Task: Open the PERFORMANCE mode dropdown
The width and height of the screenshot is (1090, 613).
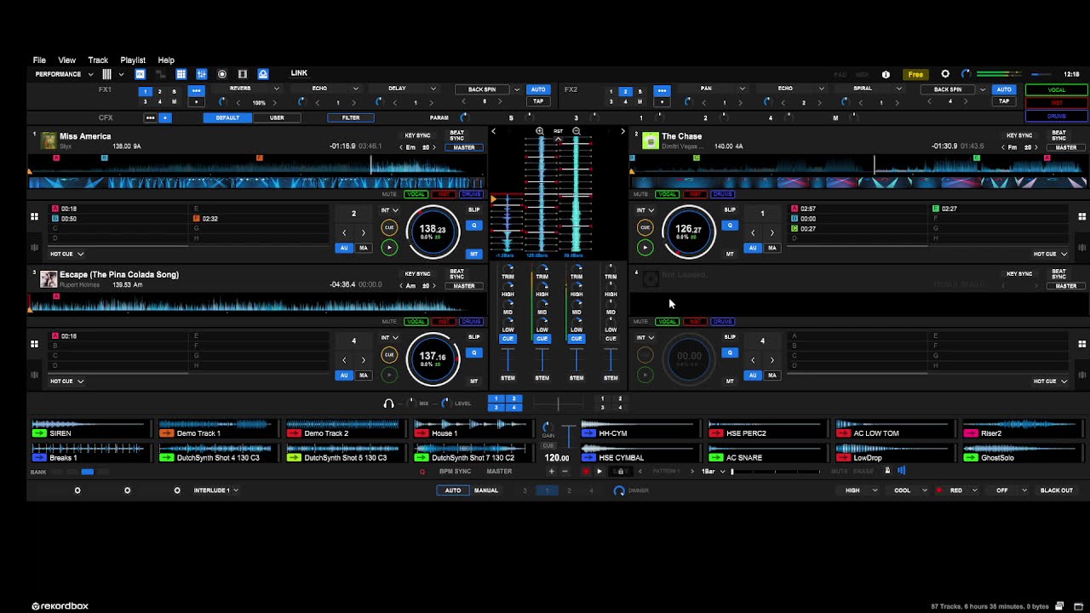Action: [64, 74]
